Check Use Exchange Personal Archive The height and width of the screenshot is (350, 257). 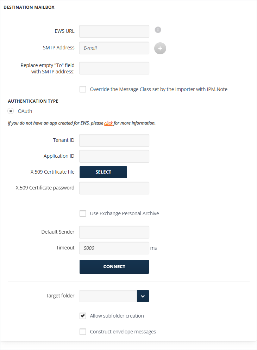coord(83,213)
